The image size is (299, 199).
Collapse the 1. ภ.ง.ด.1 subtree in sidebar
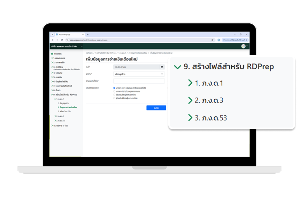pyautogui.click(x=59, y=99)
